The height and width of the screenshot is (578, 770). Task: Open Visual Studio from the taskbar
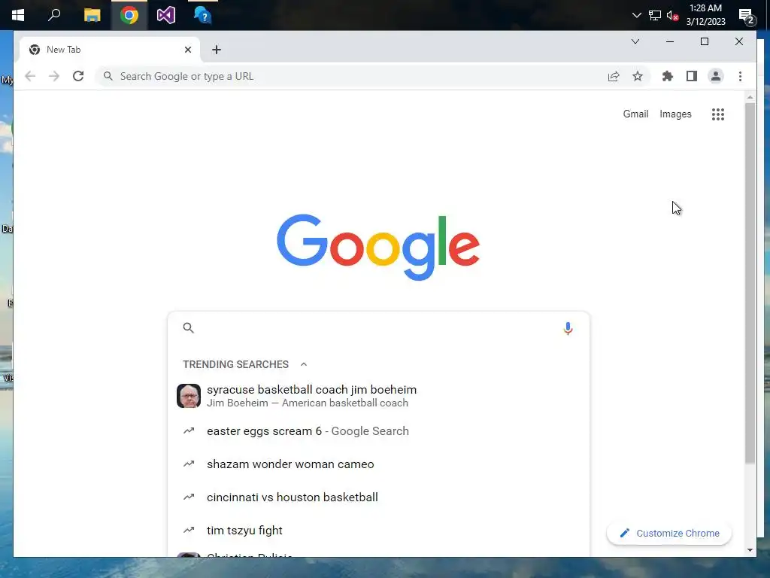tap(166, 15)
